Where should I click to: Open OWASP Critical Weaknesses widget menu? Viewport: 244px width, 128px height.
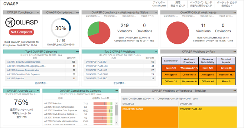[x=235, y=12]
